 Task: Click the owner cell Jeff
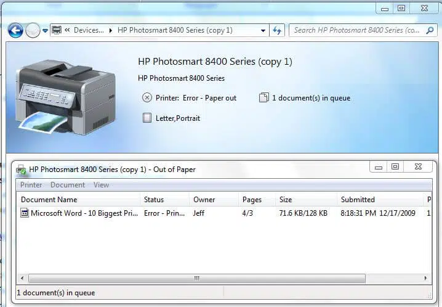pos(199,213)
